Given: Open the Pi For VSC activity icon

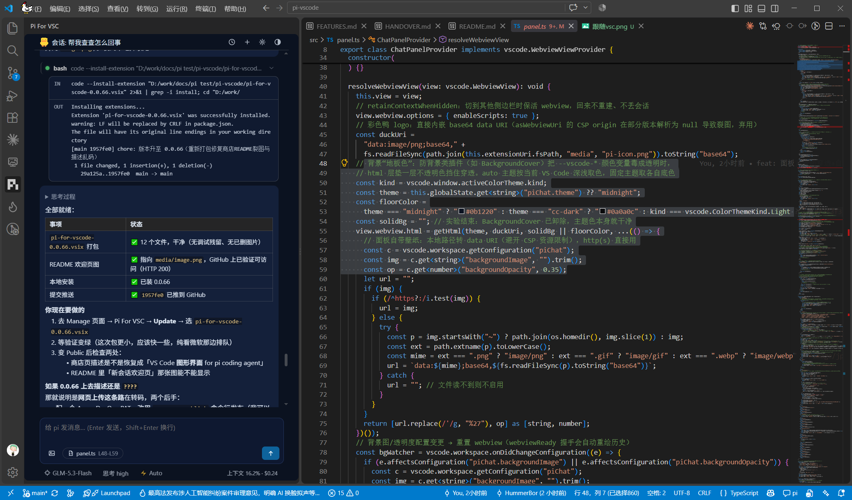Looking at the screenshot, I should pos(13,184).
